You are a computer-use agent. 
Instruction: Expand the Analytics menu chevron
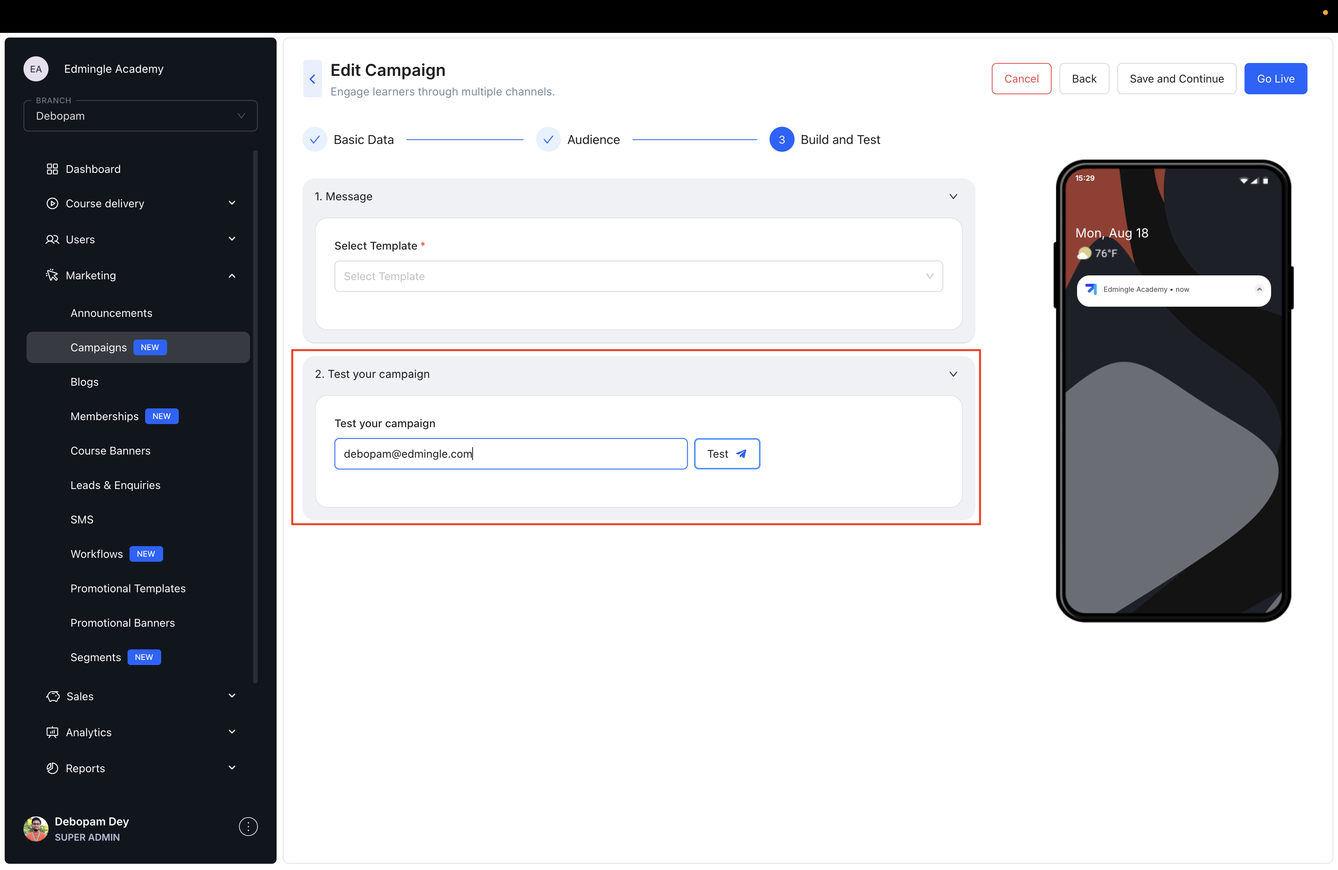232,732
